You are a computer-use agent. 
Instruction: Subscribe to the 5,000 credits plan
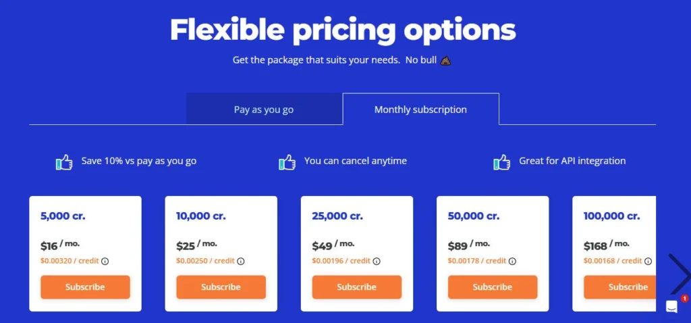click(x=85, y=287)
